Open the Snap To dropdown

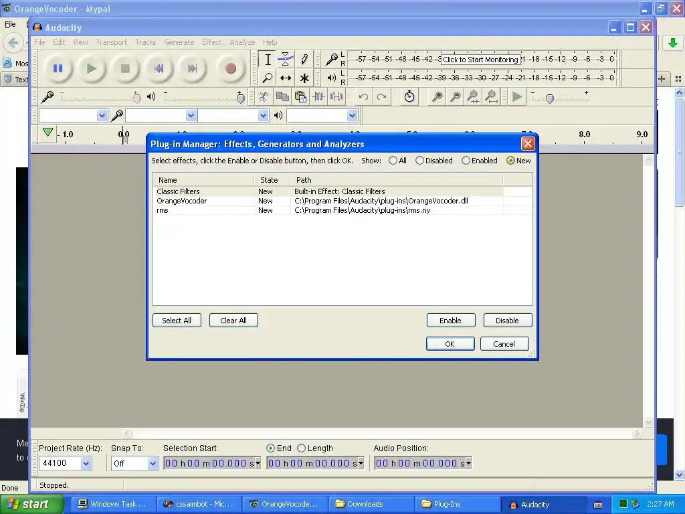tap(153, 463)
